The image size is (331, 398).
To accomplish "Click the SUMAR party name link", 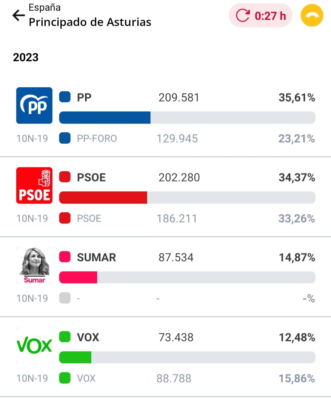I will click(96, 258).
